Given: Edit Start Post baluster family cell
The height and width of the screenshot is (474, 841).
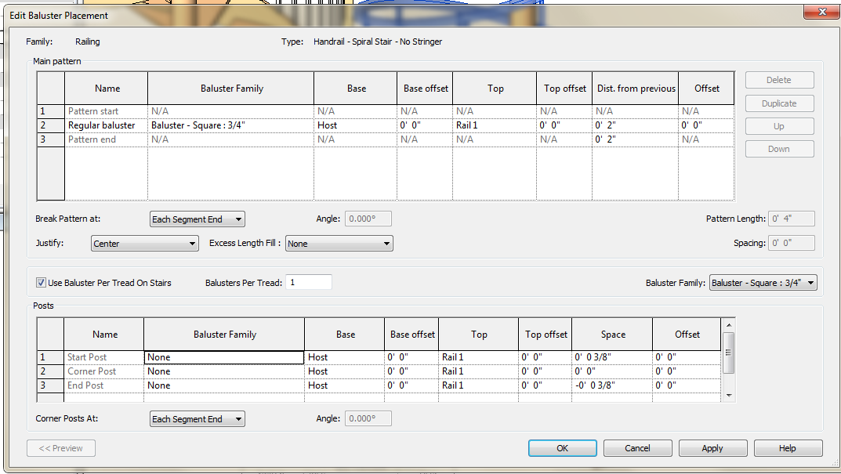Looking at the screenshot, I should tap(224, 357).
